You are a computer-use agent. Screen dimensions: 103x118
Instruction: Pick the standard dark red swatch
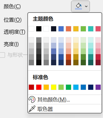click(x=31, y=87)
